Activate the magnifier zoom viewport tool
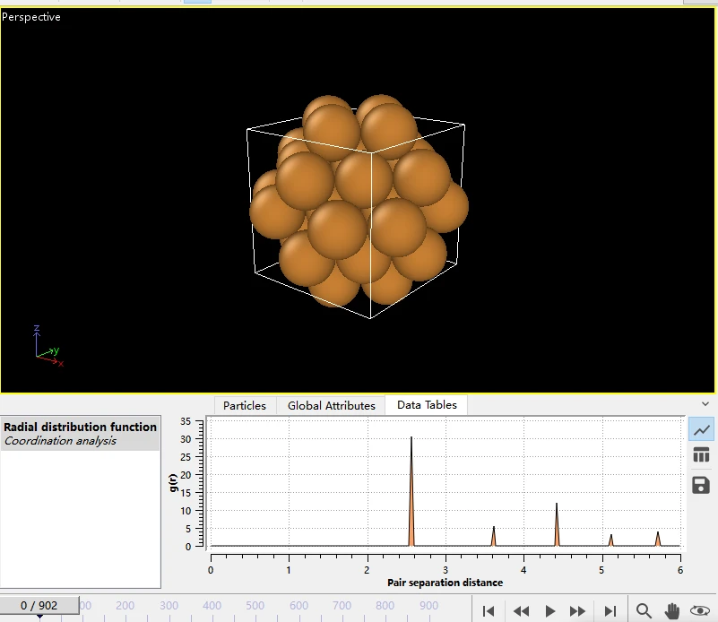 (x=644, y=610)
